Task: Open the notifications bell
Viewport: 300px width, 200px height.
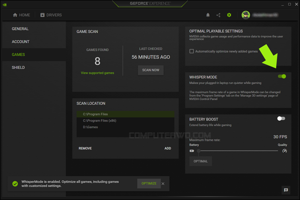Action: coord(208,15)
